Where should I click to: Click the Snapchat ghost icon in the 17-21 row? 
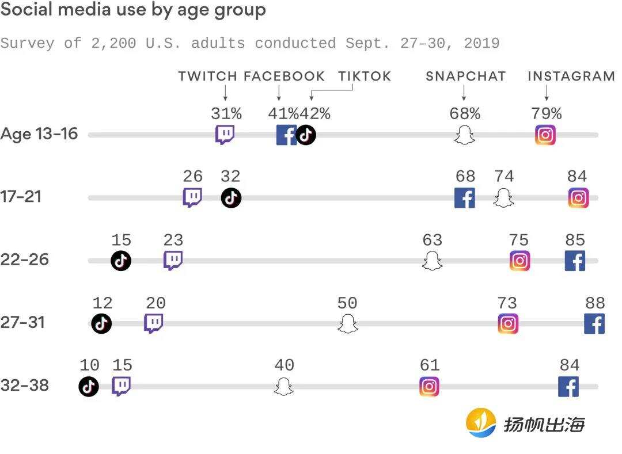[503, 198]
